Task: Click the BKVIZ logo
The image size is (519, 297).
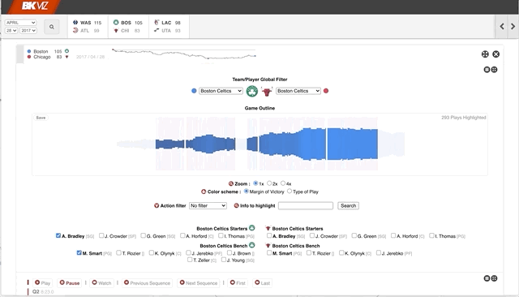Action: coord(34,6)
